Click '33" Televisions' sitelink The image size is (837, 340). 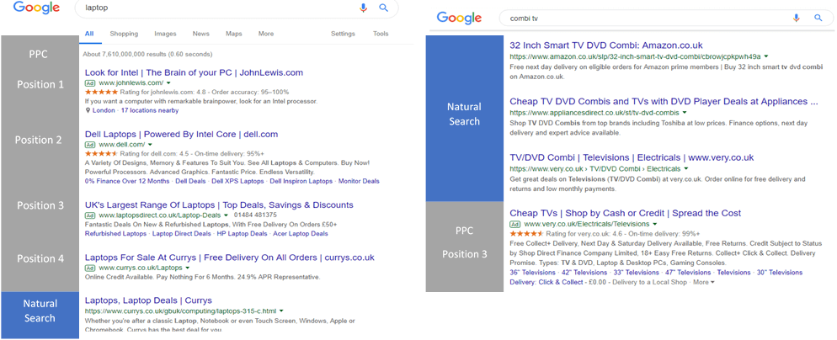coord(637,272)
